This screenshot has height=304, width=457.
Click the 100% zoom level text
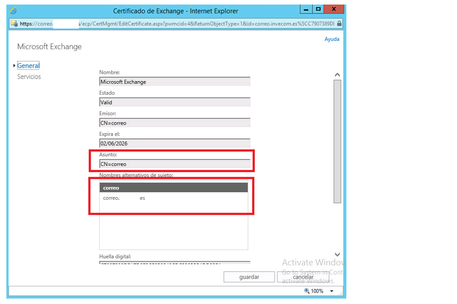coord(317,291)
